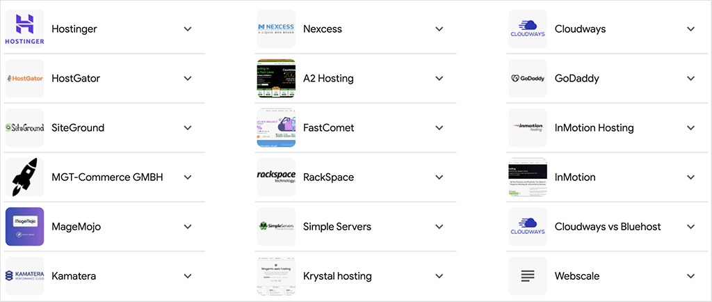
Task: Click the "GoDaddy" text label
Action: tap(576, 78)
